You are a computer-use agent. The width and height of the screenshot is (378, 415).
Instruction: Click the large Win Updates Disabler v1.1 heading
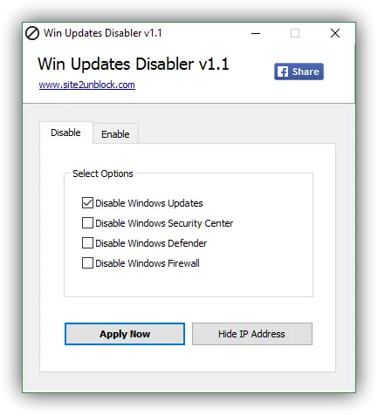click(134, 64)
